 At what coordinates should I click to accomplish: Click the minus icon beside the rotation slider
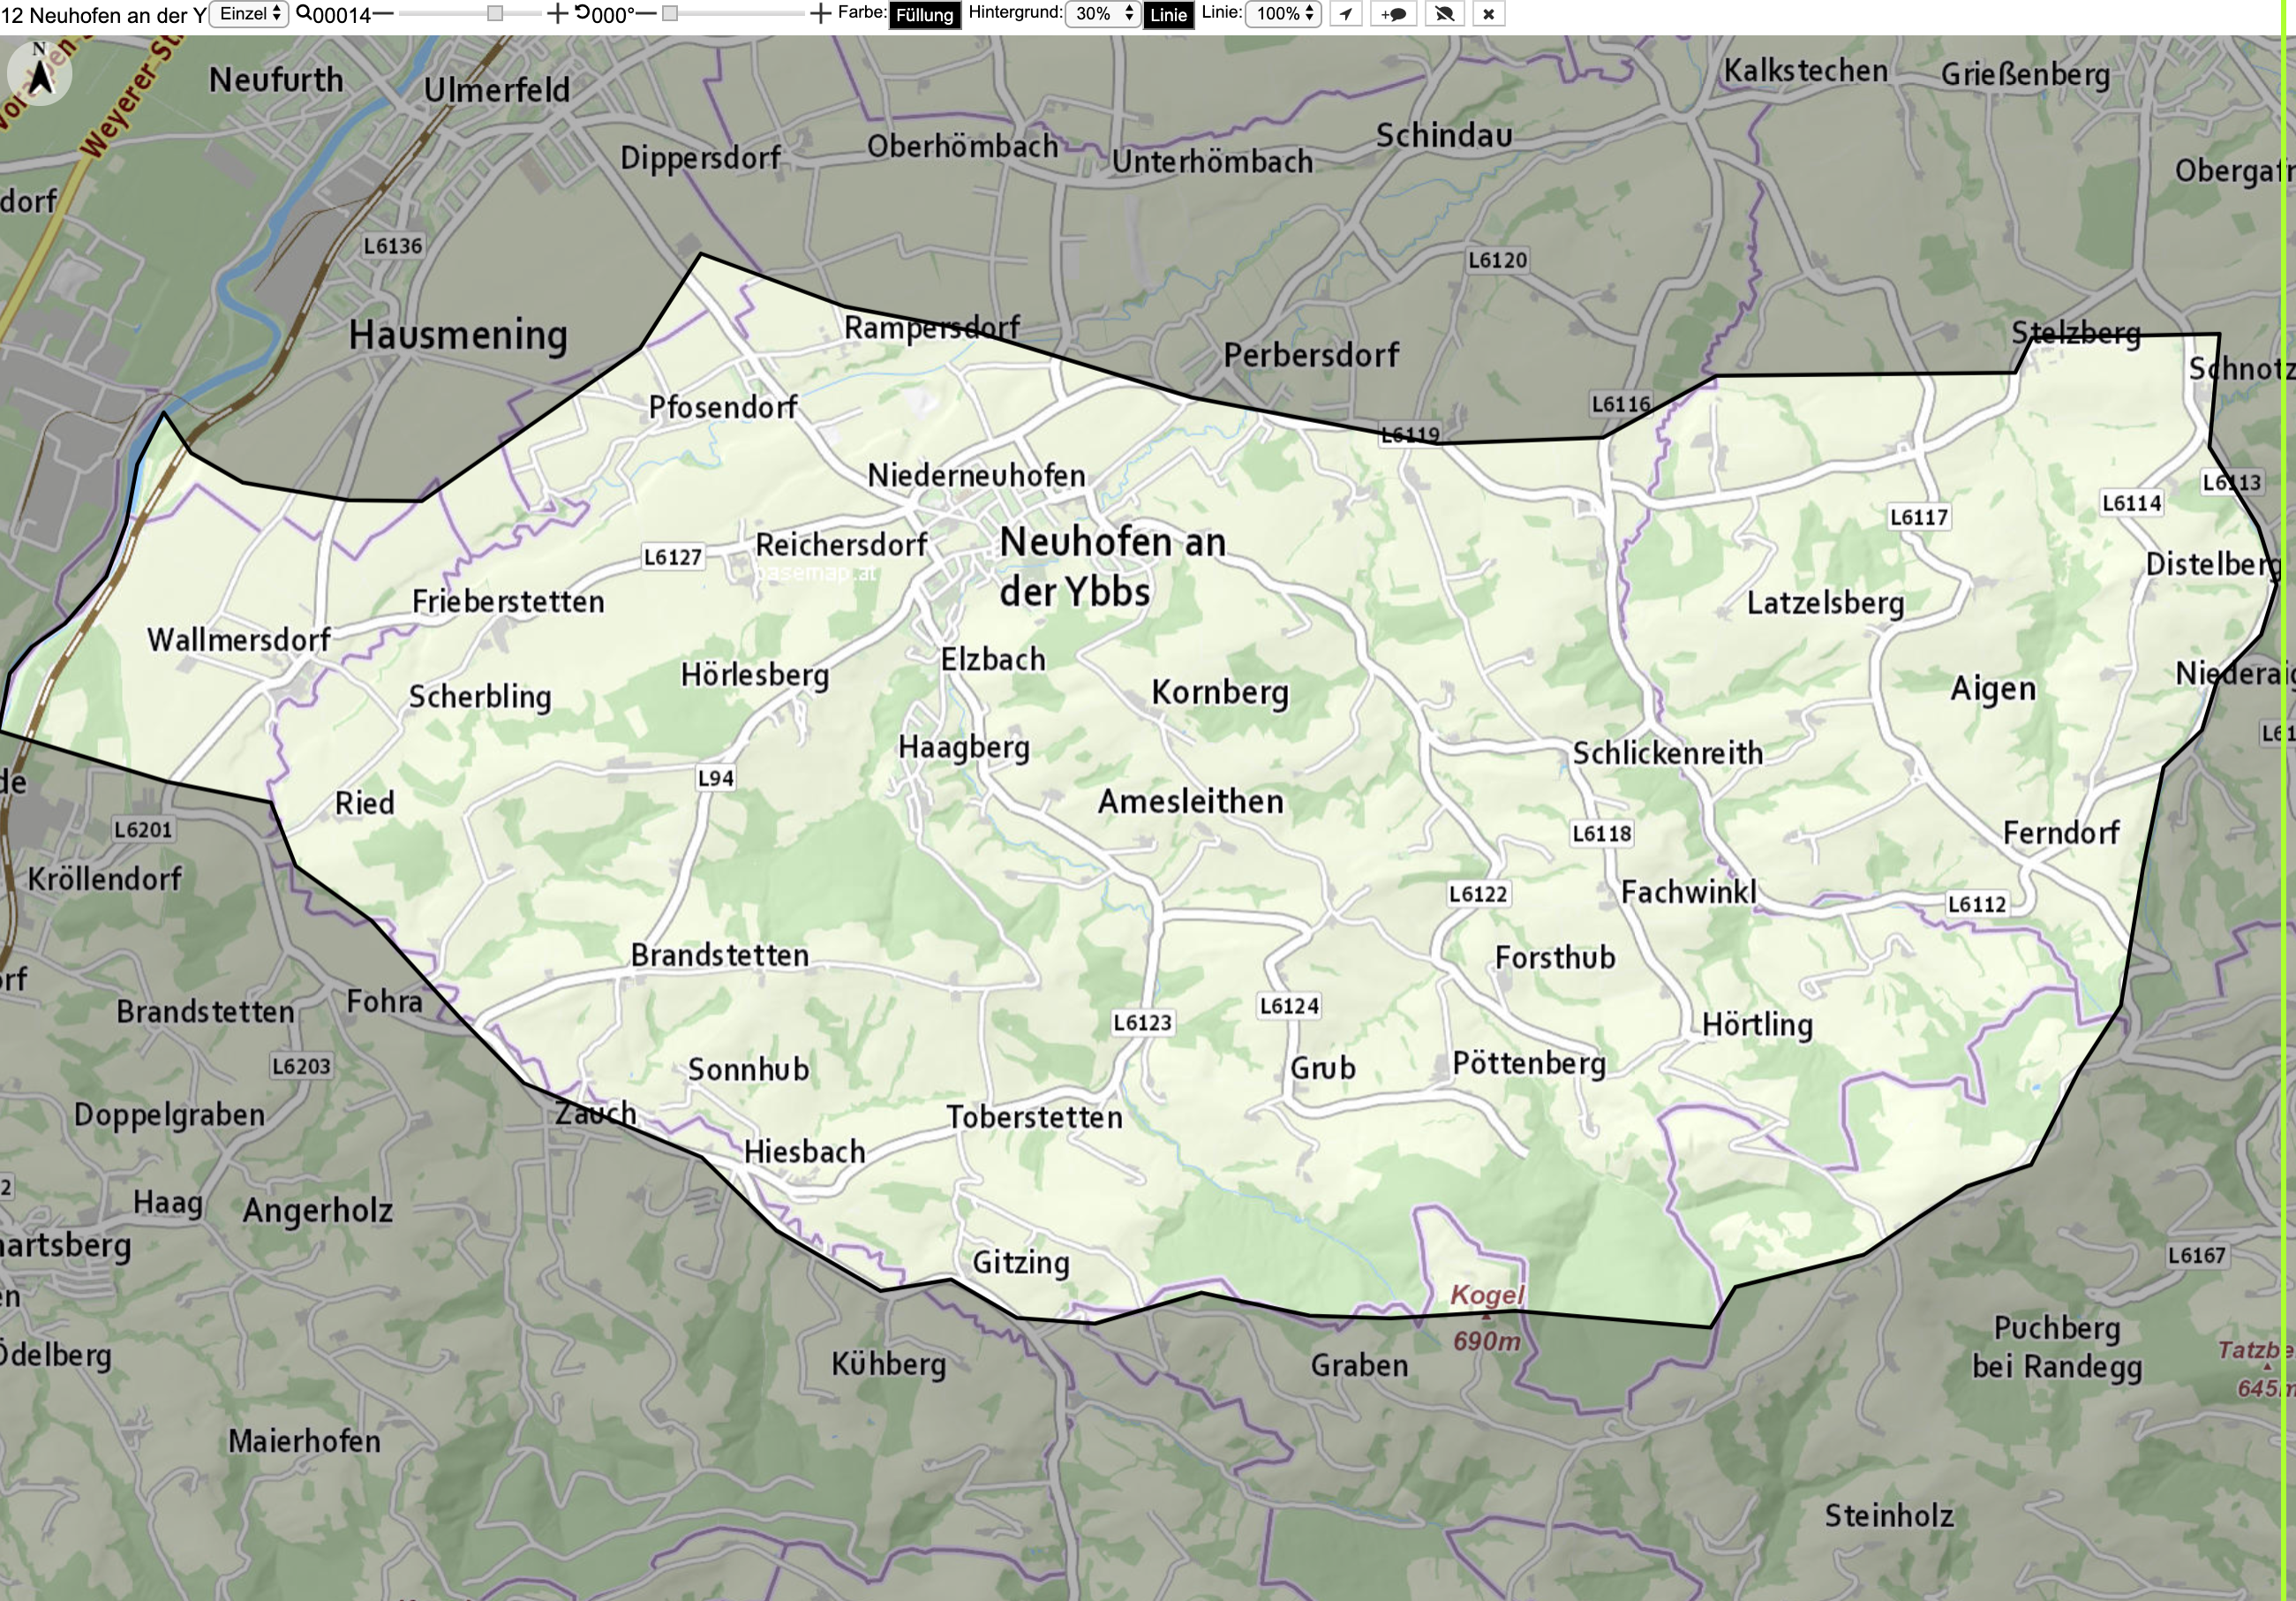(646, 14)
